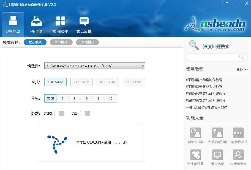The image size is (251, 170).
Task: Select the 500M allocation size
Action: point(50,98)
